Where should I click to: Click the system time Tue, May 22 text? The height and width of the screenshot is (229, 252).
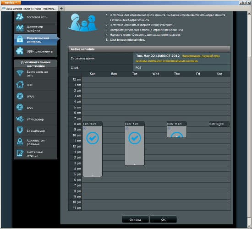158,56
